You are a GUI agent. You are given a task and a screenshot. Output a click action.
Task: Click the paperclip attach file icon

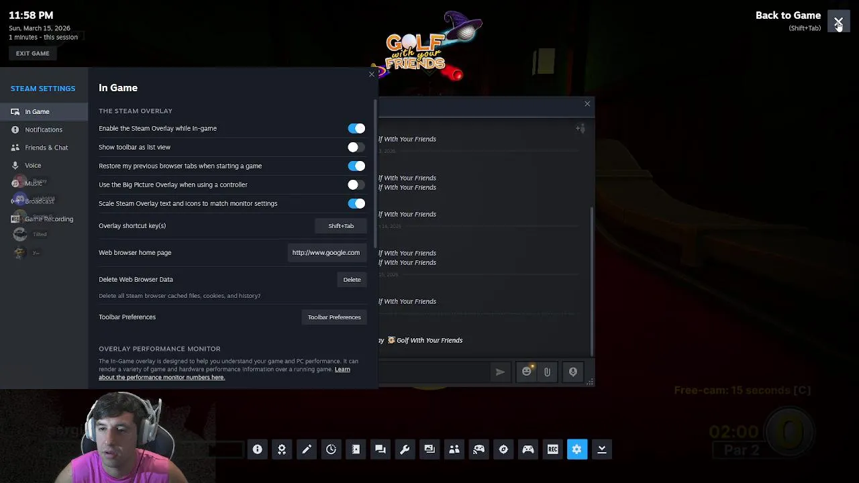click(547, 372)
